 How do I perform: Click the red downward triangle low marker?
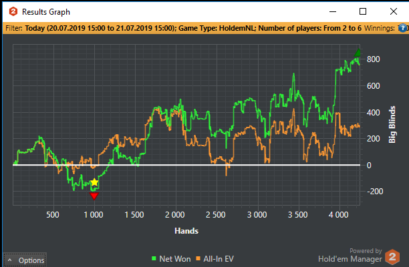coord(94,196)
